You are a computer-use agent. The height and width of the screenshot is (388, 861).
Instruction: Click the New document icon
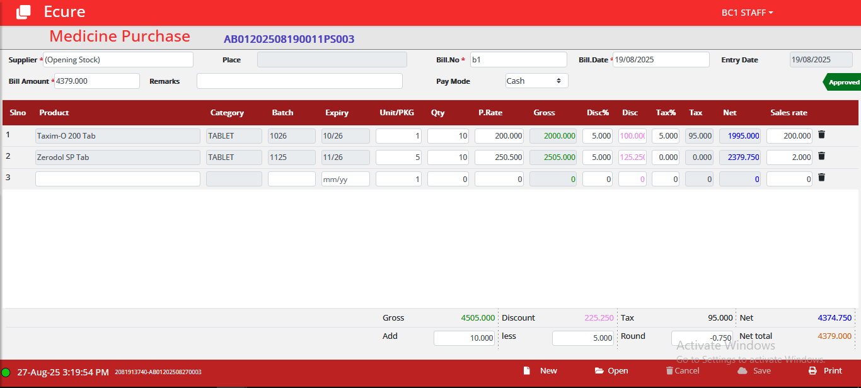click(527, 371)
